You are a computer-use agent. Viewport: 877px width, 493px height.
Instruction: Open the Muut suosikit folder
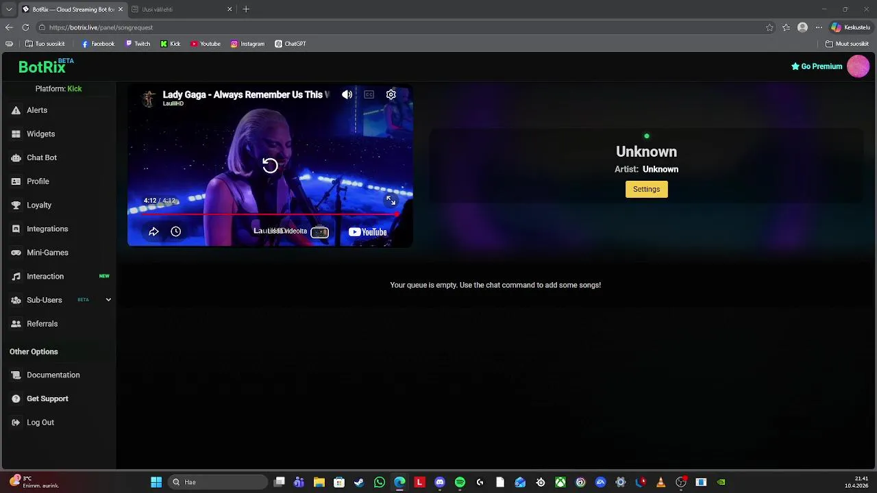pyautogui.click(x=848, y=44)
